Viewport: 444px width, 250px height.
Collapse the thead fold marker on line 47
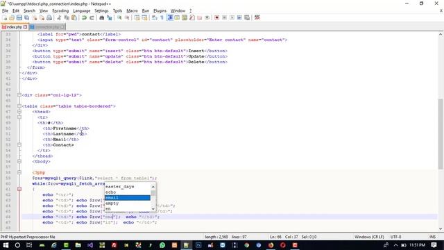(19, 112)
